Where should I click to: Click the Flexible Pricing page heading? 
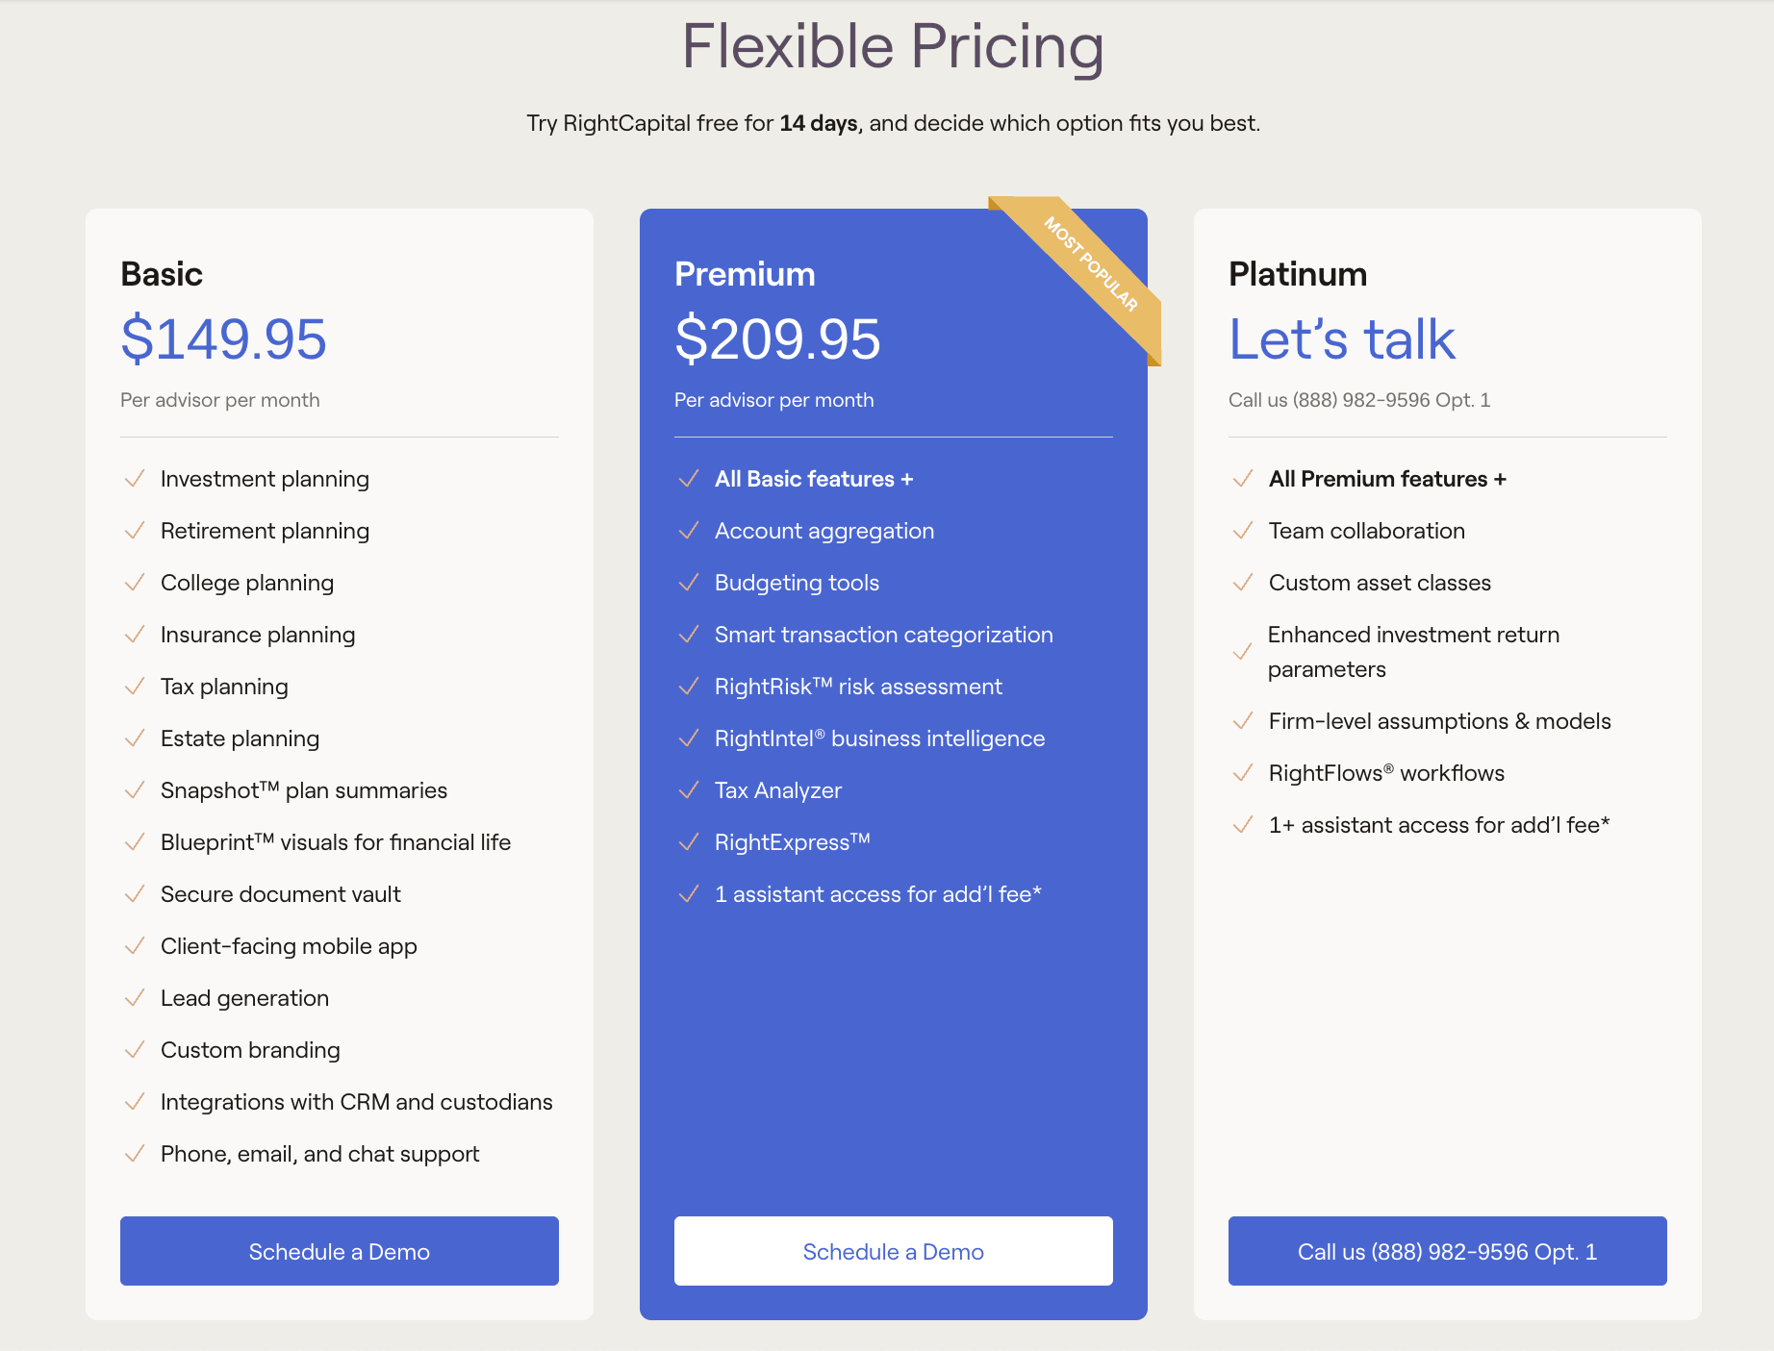point(893,46)
